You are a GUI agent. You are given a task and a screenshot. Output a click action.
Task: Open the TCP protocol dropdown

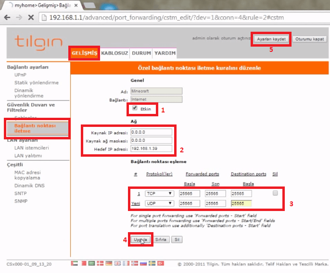159,194
